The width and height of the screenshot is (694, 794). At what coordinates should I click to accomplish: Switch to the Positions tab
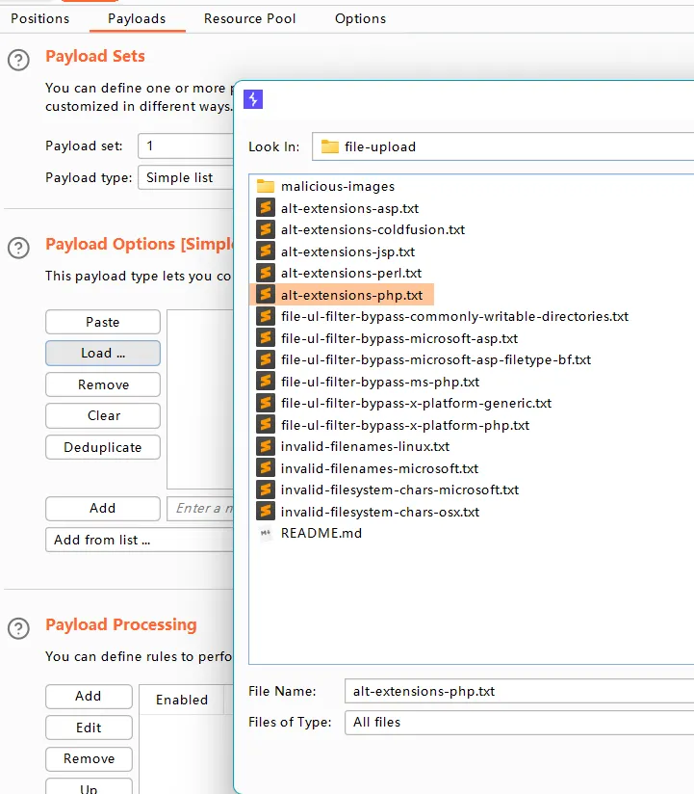pyautogui.click(x=40, y=18)
